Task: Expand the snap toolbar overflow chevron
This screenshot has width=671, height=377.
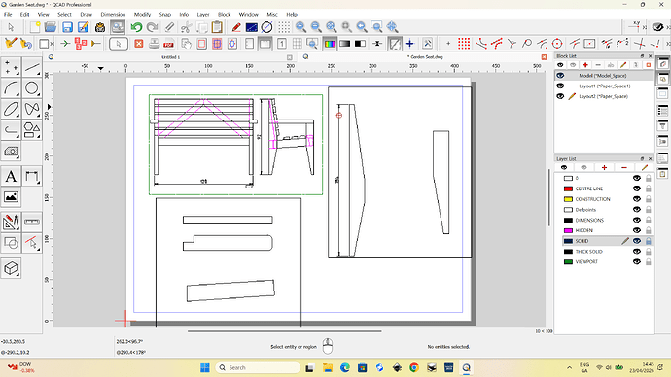Action: 668,43
